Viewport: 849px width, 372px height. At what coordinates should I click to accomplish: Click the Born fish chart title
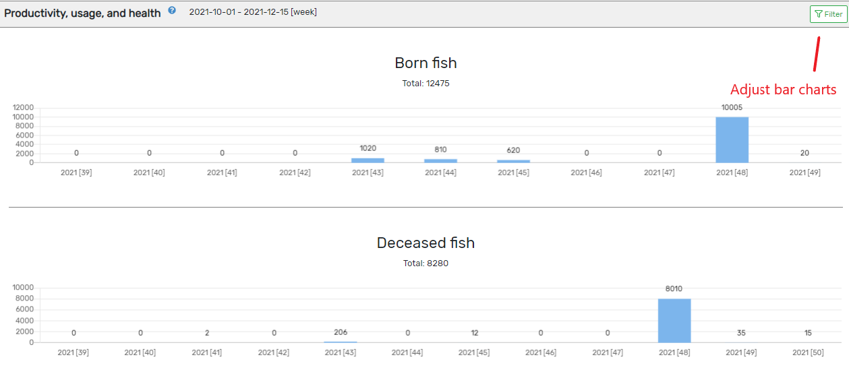[x=426, y=63]
